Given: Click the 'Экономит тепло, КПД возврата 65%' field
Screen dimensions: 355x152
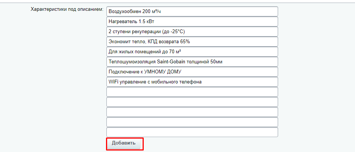Looking at the screenshot, I should 192,42.
